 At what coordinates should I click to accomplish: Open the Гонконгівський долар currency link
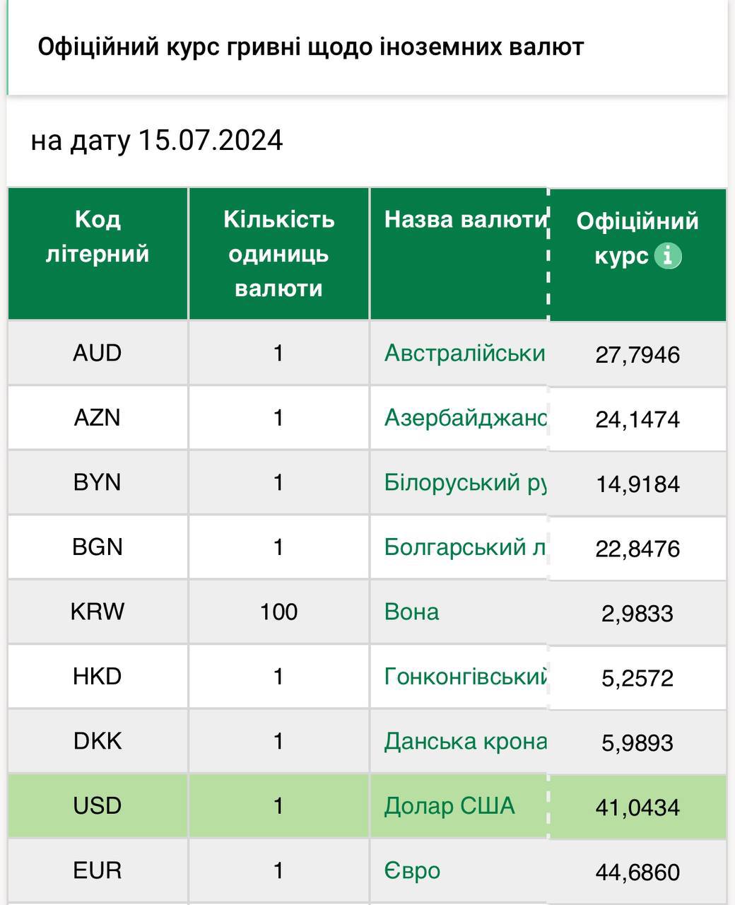tap(465, 677)
